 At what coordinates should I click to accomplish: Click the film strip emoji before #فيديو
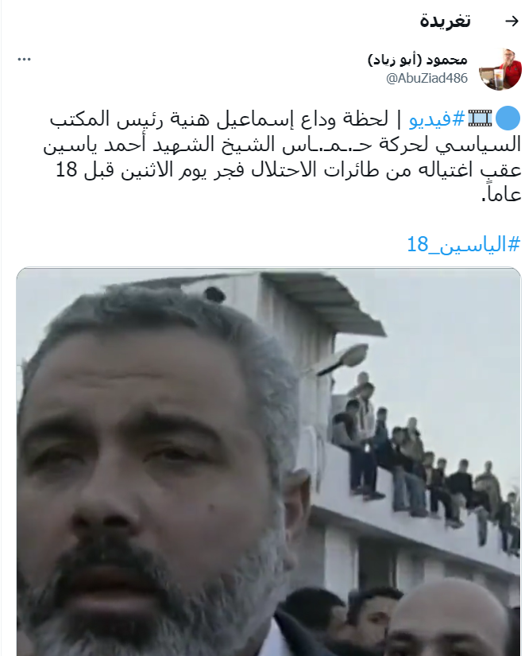tap(480, 118)
